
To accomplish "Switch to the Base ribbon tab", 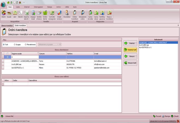I will (x=10, y=7).
